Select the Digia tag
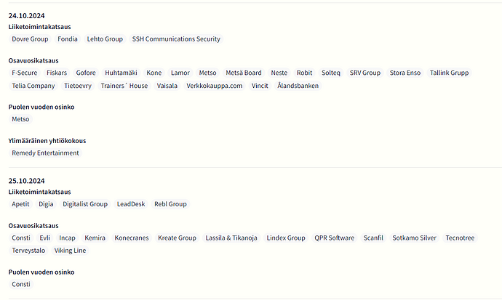This screenshot has height=300, width=502. click(46, 204)
